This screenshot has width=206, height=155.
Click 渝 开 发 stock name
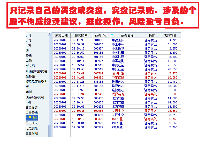(118, 73)
